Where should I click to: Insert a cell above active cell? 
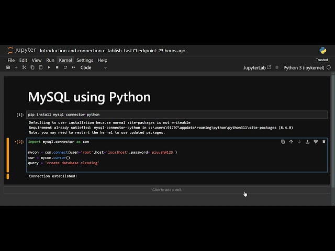(x=307, y=142)
